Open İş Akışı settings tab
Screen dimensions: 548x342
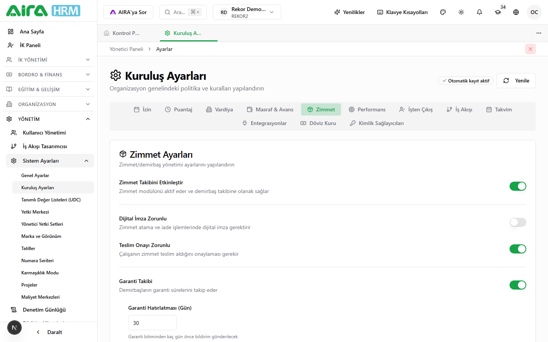click(x=459, y=109)
